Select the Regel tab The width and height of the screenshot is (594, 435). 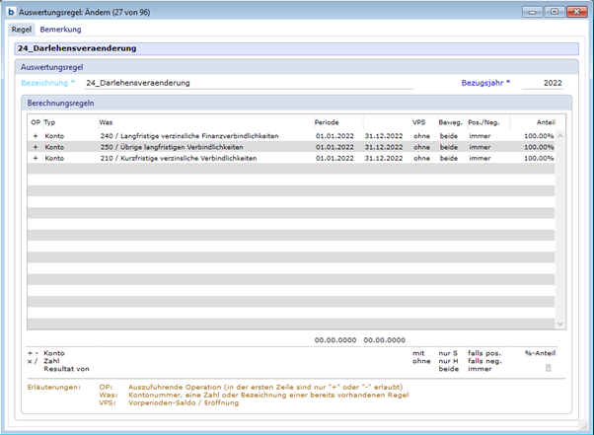pos(21,30)
